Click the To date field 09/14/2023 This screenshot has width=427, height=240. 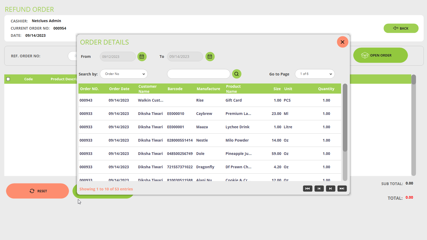click(x=185, y=57)
